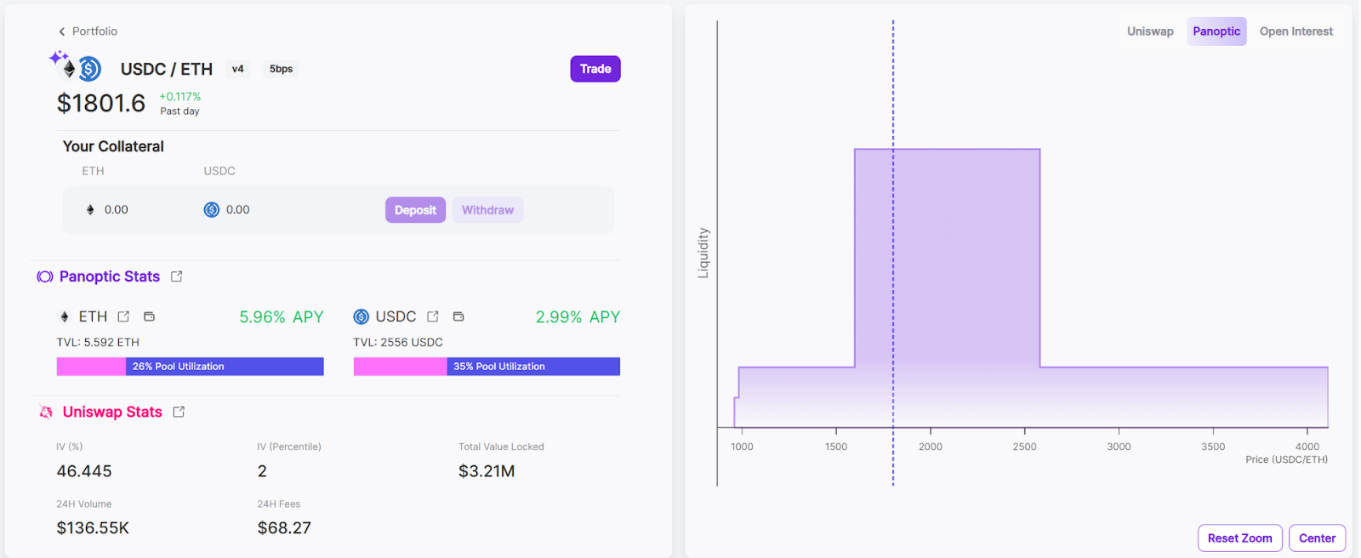Click the USDC token icon in Panoptic Stats
Viewport: 1361px width, 558px height.
point(362,316)
